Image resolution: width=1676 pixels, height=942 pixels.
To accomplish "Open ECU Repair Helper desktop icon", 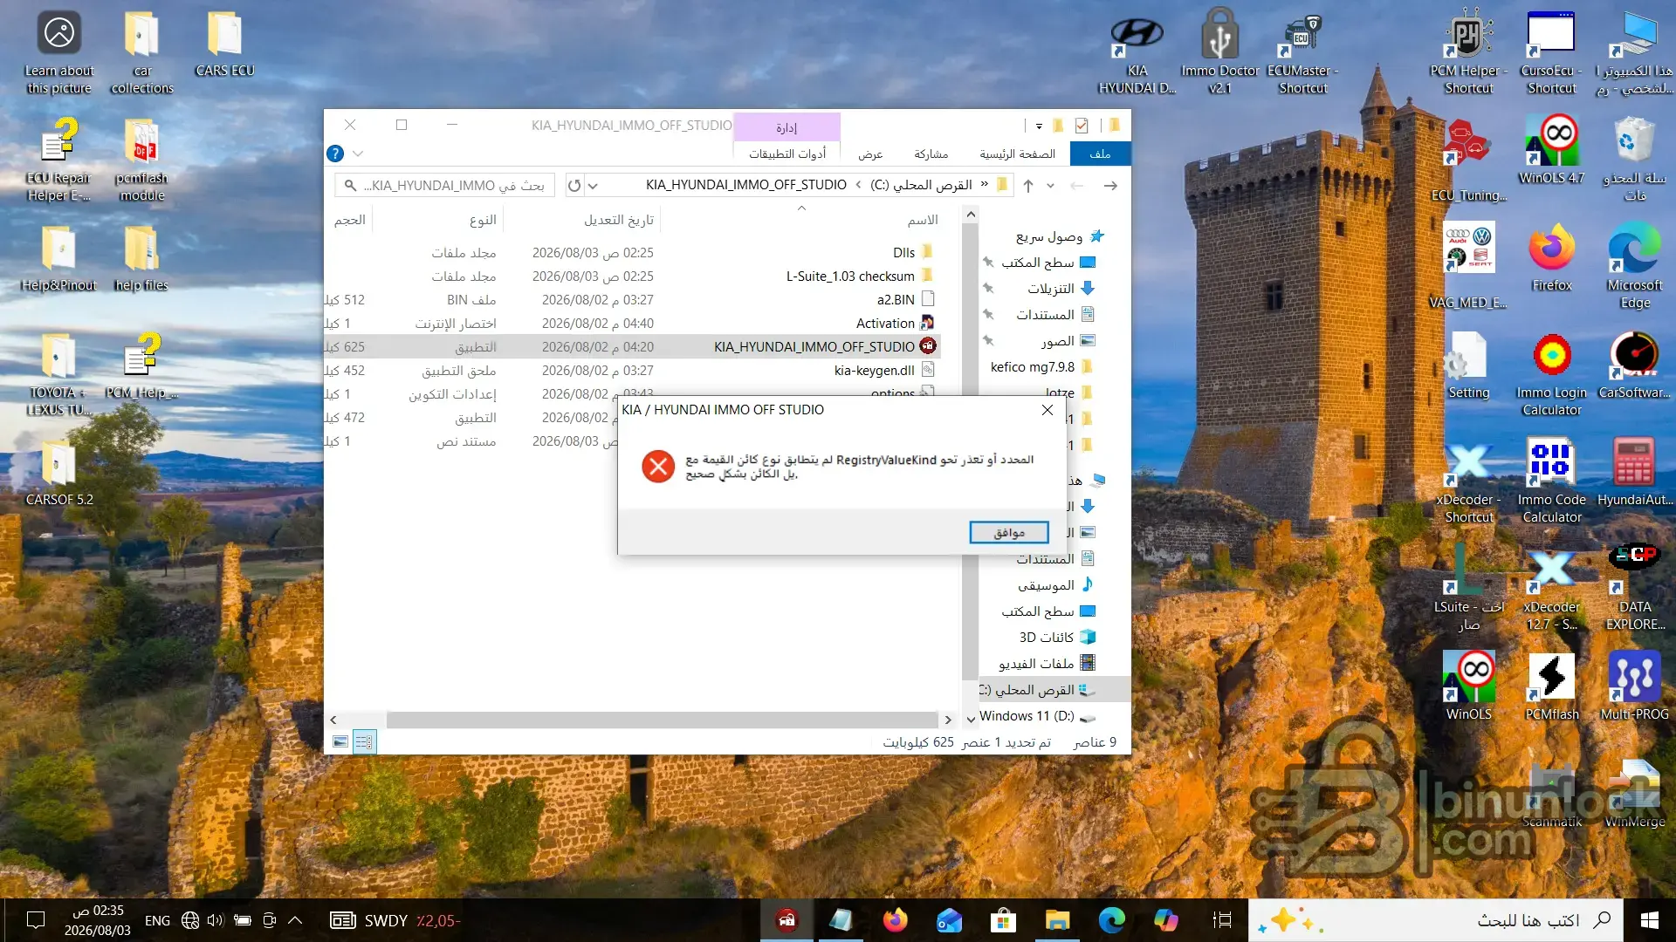I will pos(58,160).
